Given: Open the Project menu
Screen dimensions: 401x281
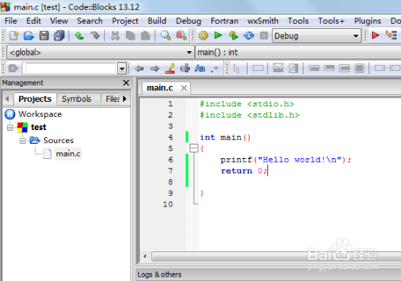Looking at the screenshot, I should pos(125,21).
